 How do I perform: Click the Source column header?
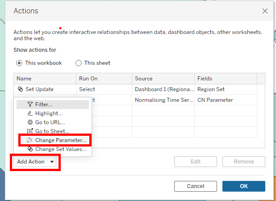click(144, 79)
